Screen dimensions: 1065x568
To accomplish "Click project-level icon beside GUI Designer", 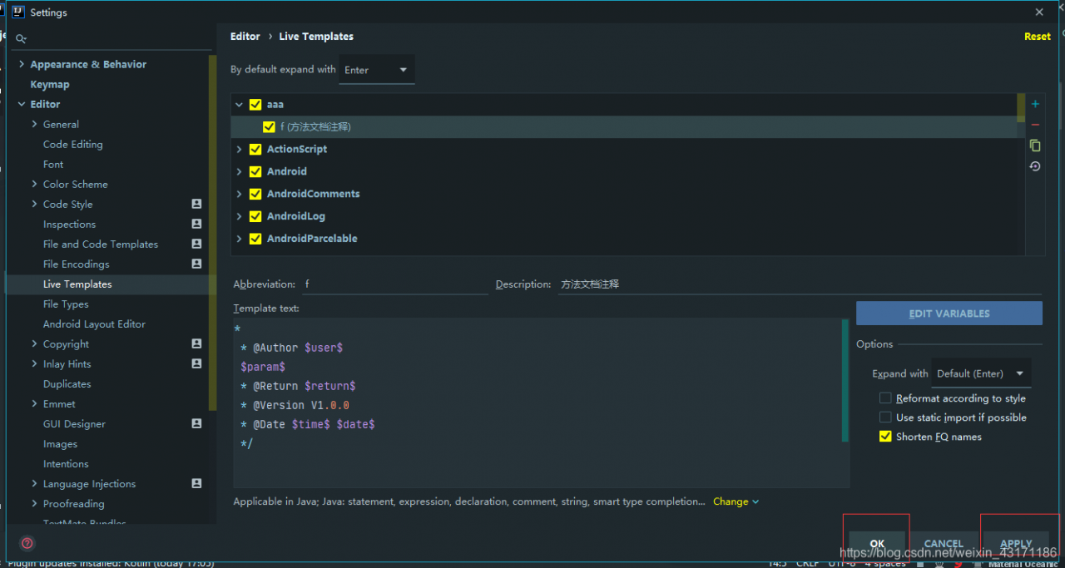I will tap(196, 423).
